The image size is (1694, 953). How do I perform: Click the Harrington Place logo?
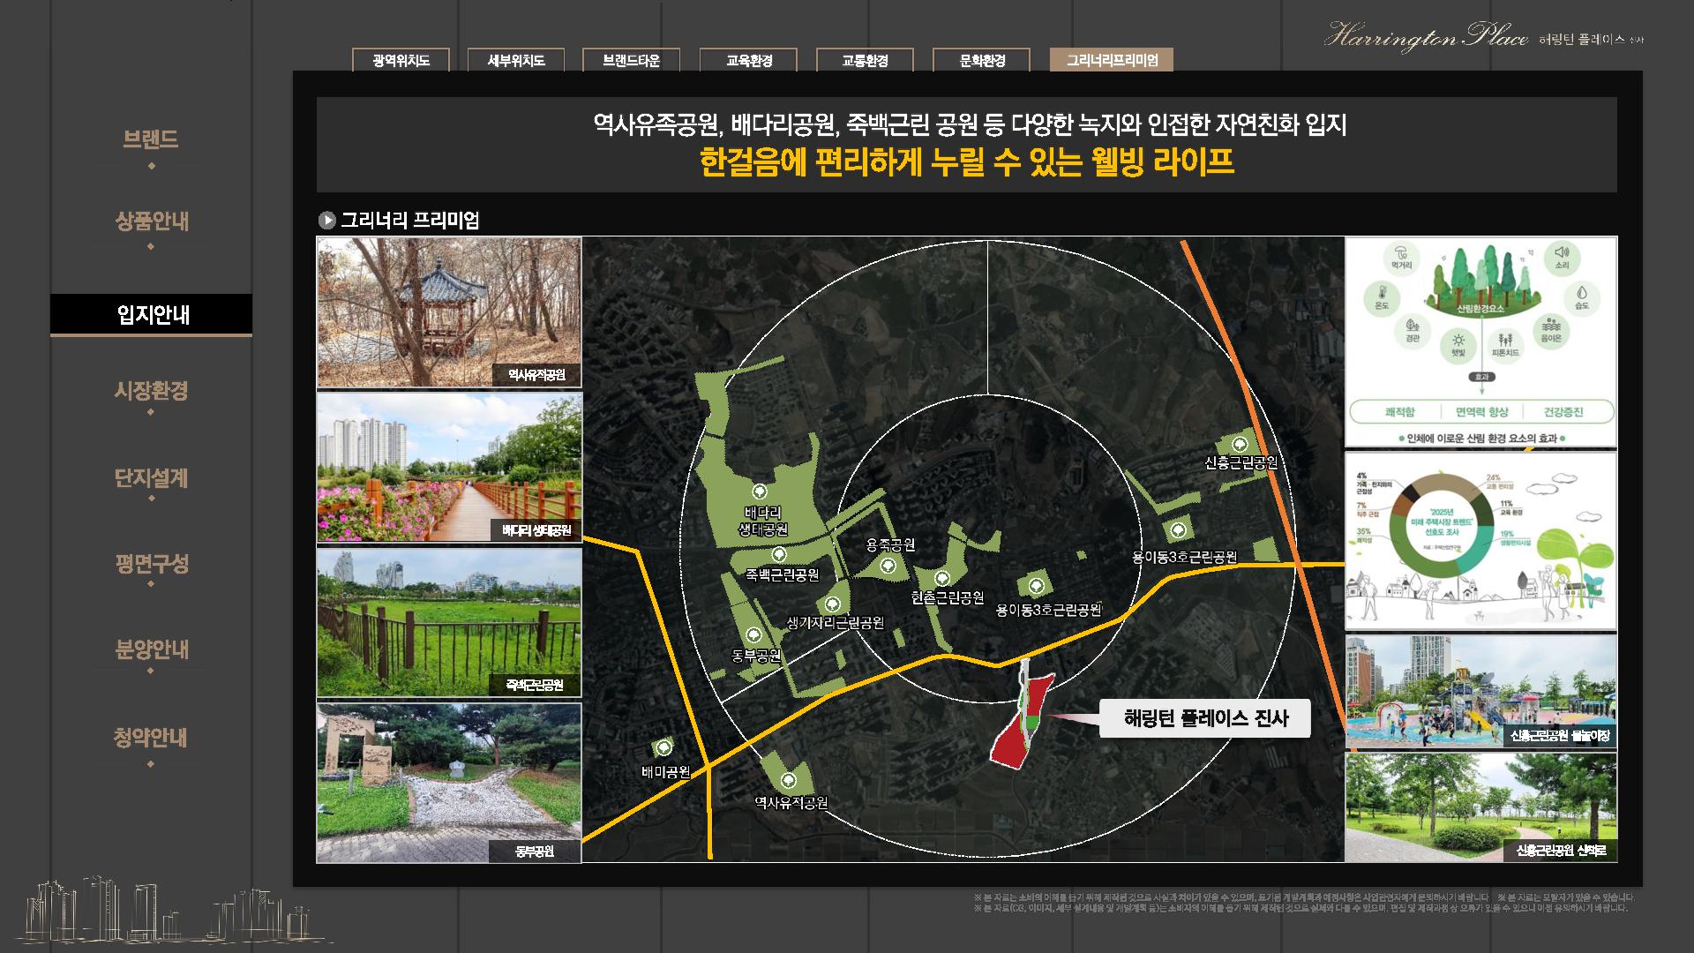click(x=1484, y=37)
